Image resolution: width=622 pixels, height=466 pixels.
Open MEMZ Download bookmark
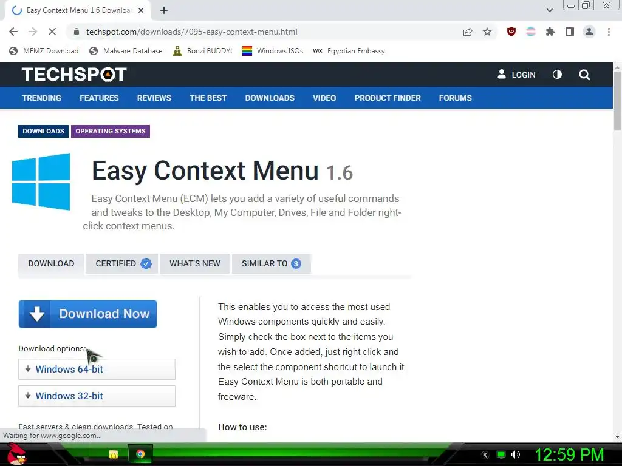44,51
